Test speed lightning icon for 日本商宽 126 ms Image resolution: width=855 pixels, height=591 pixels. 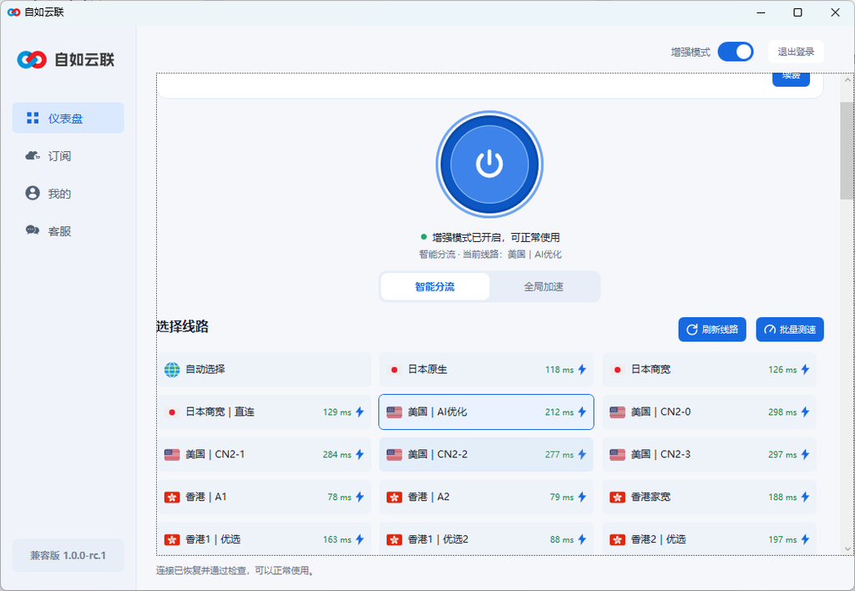pos(806,369)
